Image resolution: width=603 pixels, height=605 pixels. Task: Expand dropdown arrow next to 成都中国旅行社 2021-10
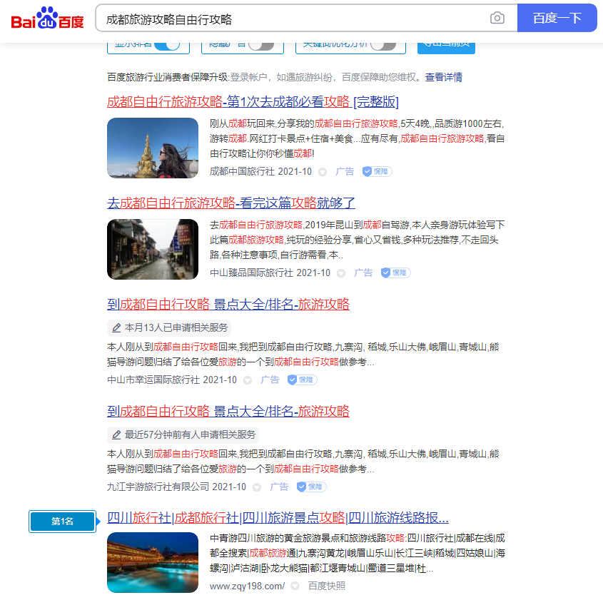pyautogui.click(x=323, y=172)
